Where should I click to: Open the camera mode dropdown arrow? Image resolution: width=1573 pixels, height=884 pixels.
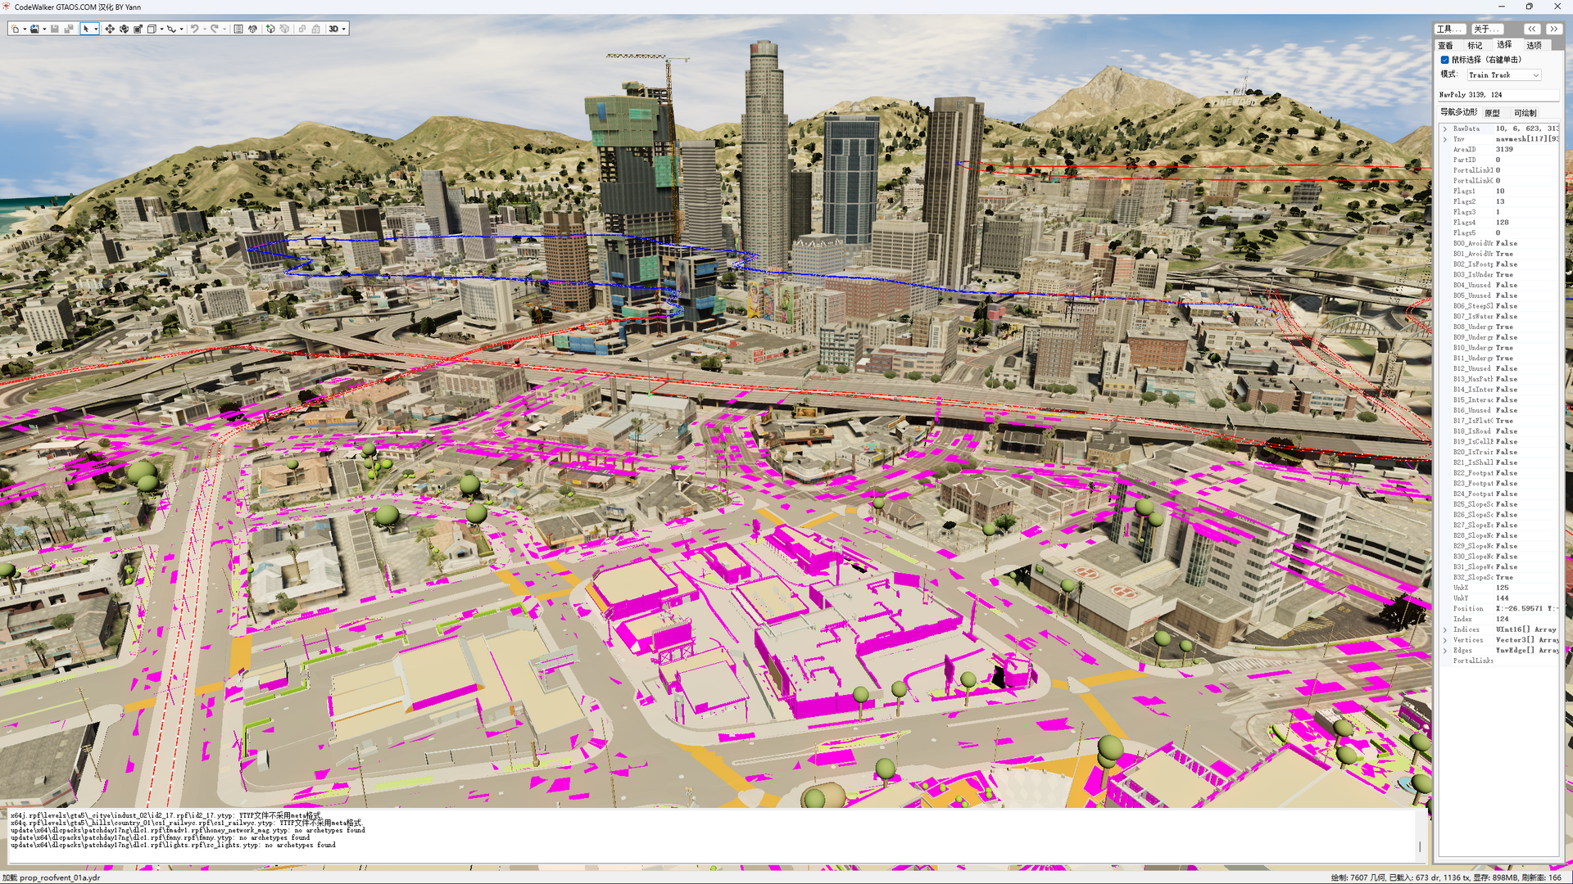[x=344, y=29]
